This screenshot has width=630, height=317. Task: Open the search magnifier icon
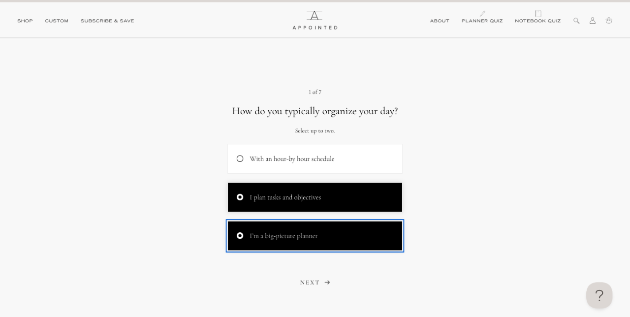[x=576, y=21]
